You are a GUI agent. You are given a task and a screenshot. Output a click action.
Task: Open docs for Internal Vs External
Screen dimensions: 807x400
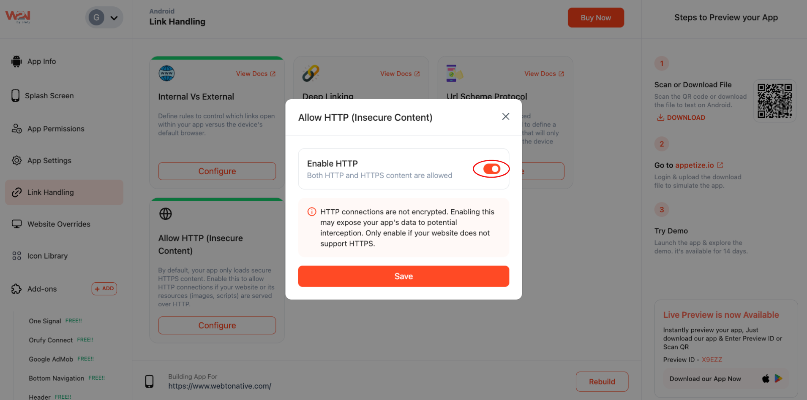(256, 74)
